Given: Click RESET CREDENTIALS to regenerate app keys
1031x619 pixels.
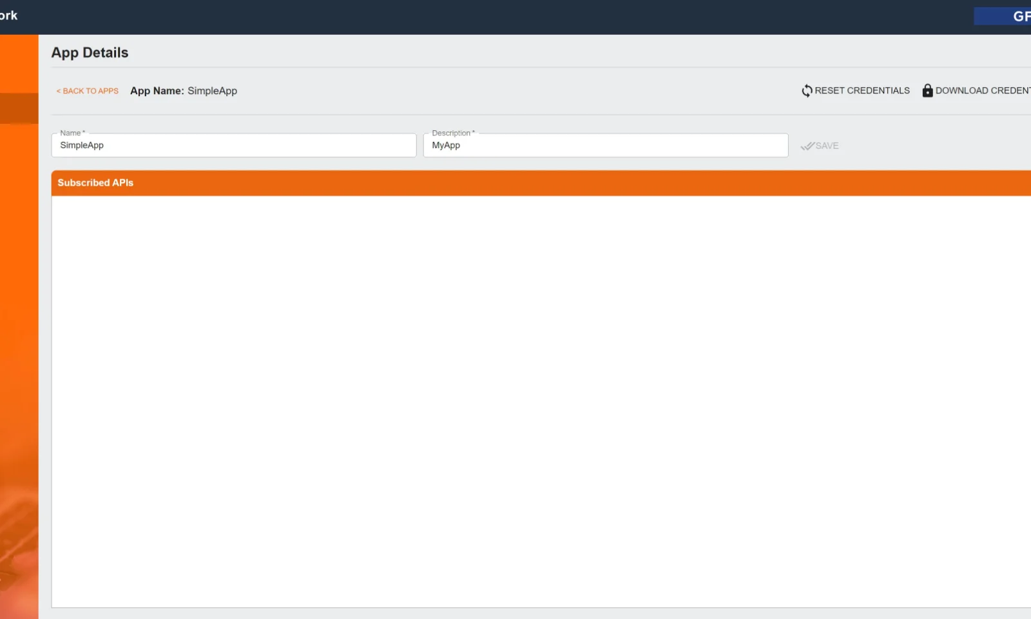Looking at the screenshot, I should 863,90.
